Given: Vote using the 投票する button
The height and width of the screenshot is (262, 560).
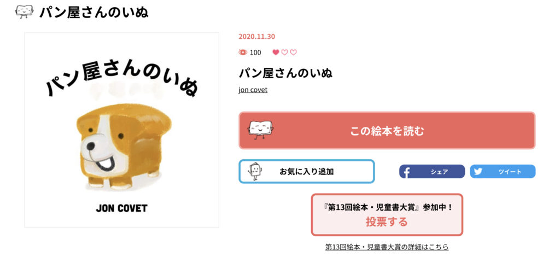Looking at the screenshot, I should click(x=387, y=215).
